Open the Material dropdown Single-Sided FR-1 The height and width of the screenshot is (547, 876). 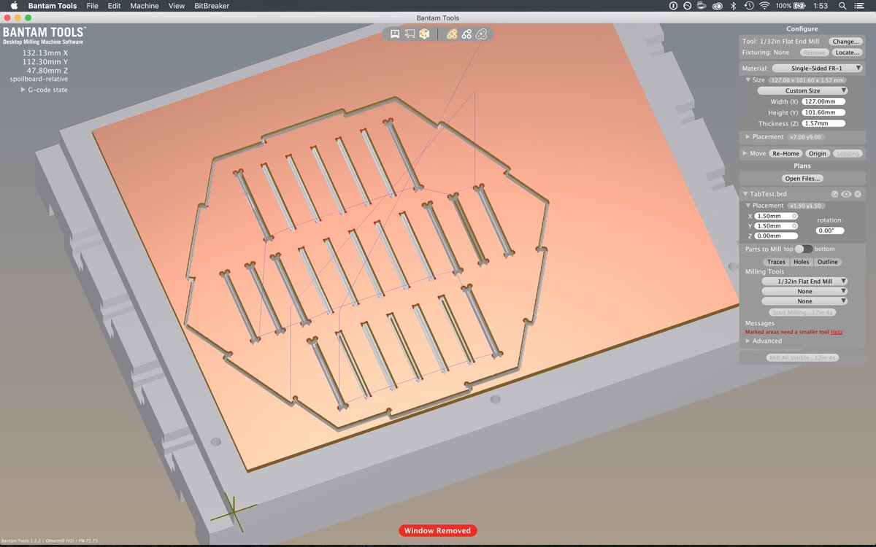tap(817, 68)
